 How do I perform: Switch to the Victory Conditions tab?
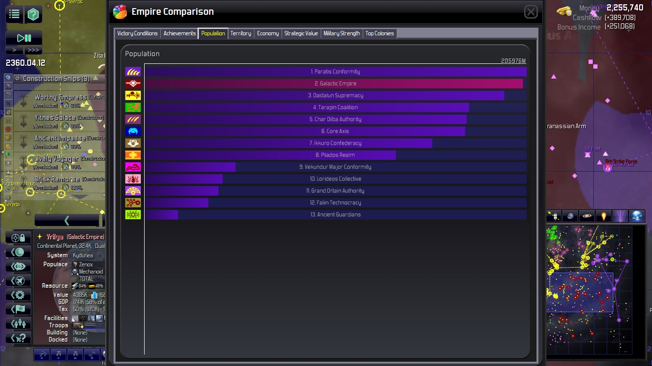tap(137, 33)
